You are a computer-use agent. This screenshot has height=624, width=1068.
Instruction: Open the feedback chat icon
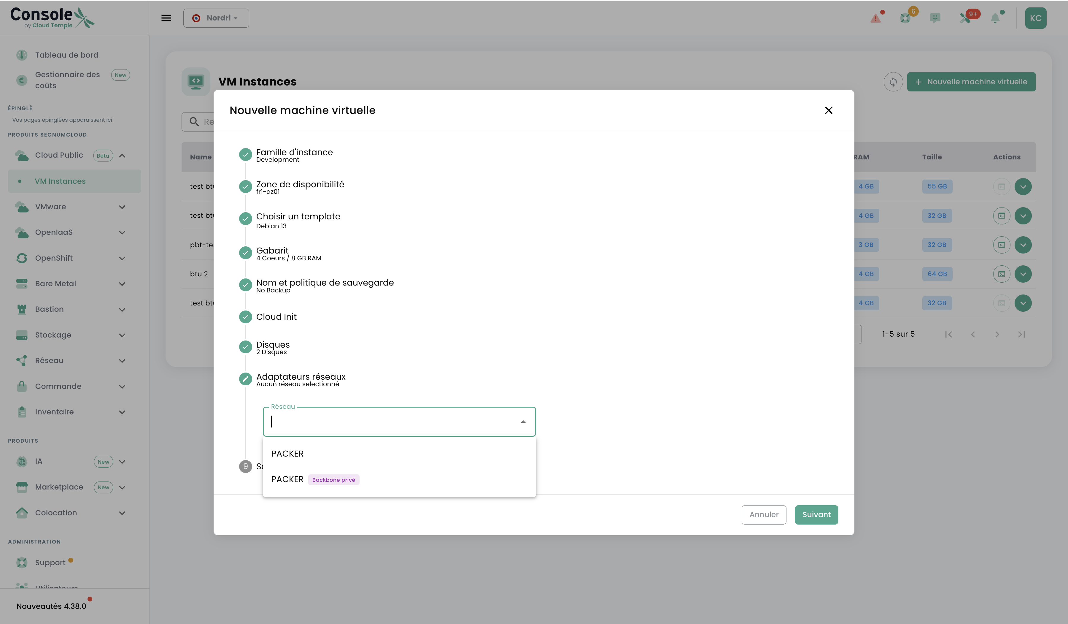pos(935,18)
